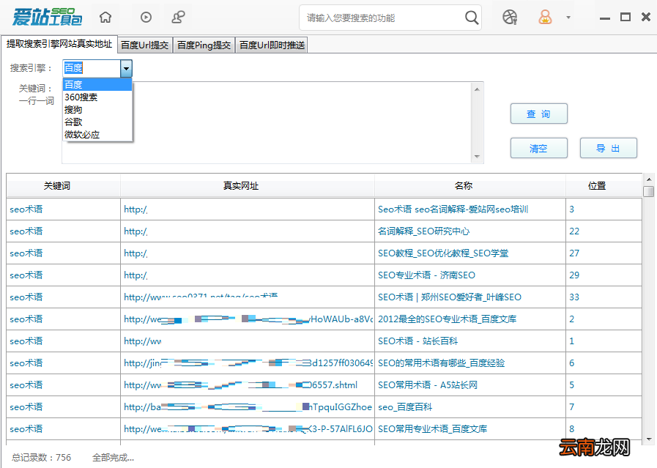This screenshot has height=468, width=657.
Task: Click the 查询 button
Action: click(539, 114)
